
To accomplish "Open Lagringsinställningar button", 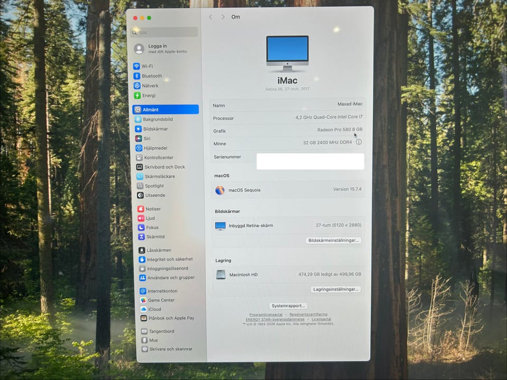I will (336, 289).
